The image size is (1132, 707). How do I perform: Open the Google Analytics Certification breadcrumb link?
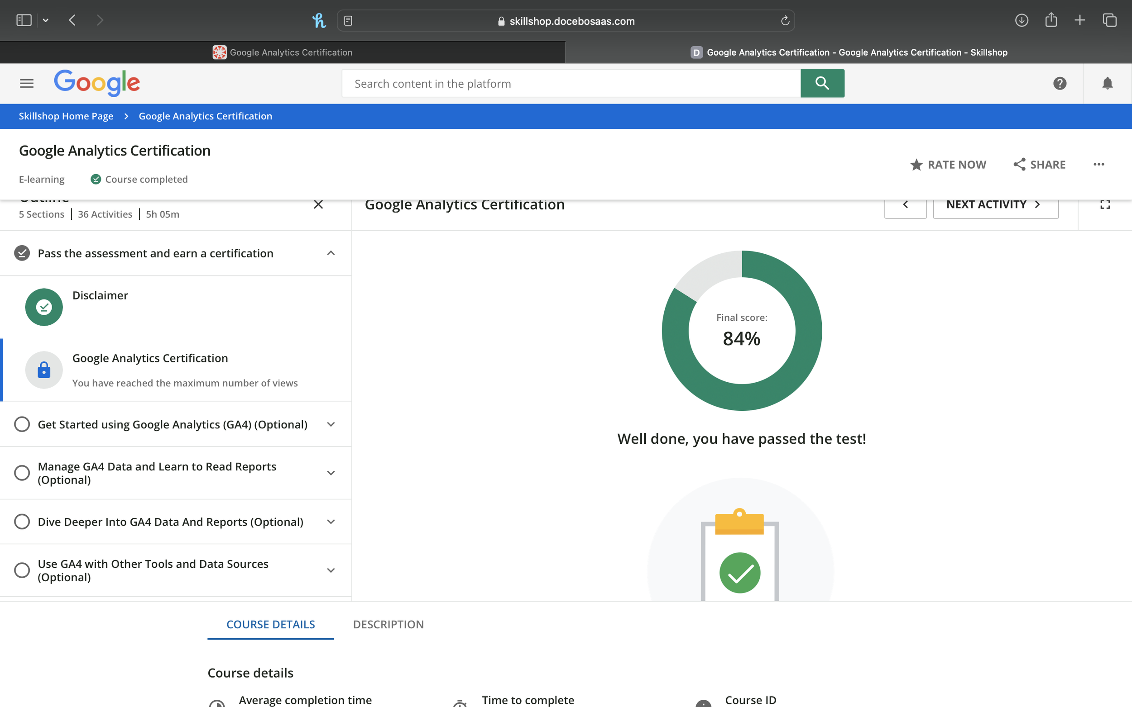pyautogui.click(x=206, y=116)
